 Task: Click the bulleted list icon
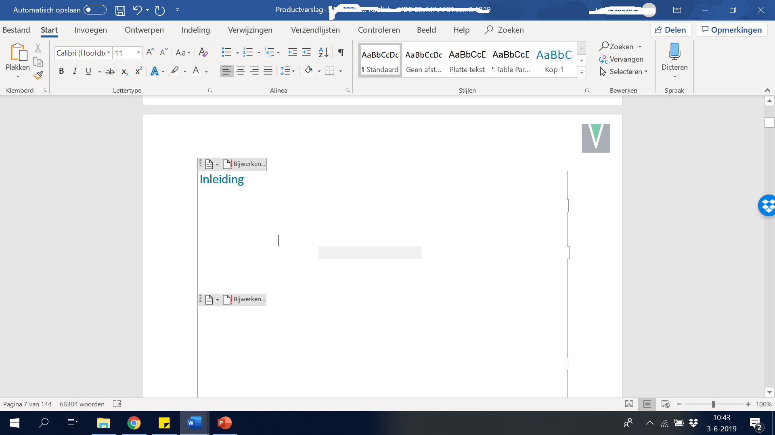(x=226, y=52)
